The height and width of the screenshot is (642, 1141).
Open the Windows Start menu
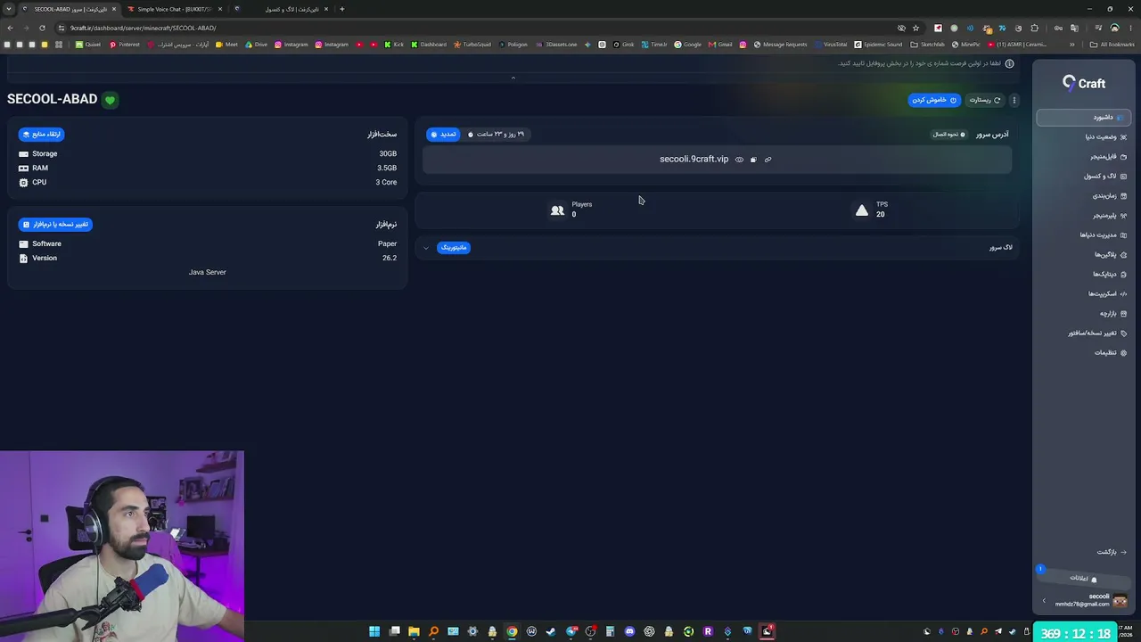374,631
